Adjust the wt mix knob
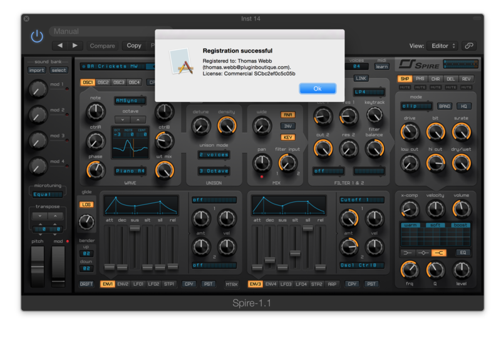This screenshot has height=337, width=501. (x=164, y=170)
